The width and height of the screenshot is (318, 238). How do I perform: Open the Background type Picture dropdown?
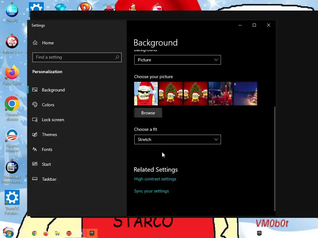click(x=177, y=60)
